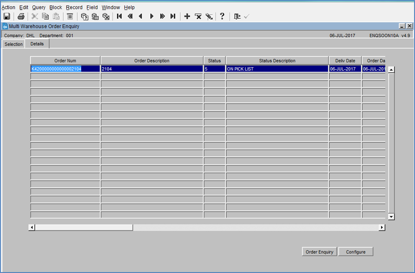This screenshot has height=273, width=415.
Task: Click the Configure button
Action: coord(356,252)
